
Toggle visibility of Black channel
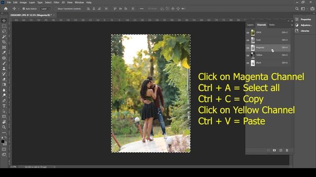click(x=248, y=63)
